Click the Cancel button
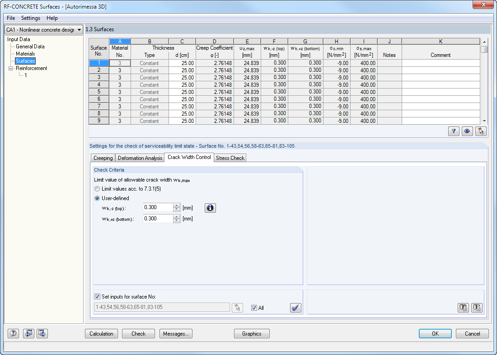The height and width of the screenshot is (355, 497). click(x=472, y=333)
